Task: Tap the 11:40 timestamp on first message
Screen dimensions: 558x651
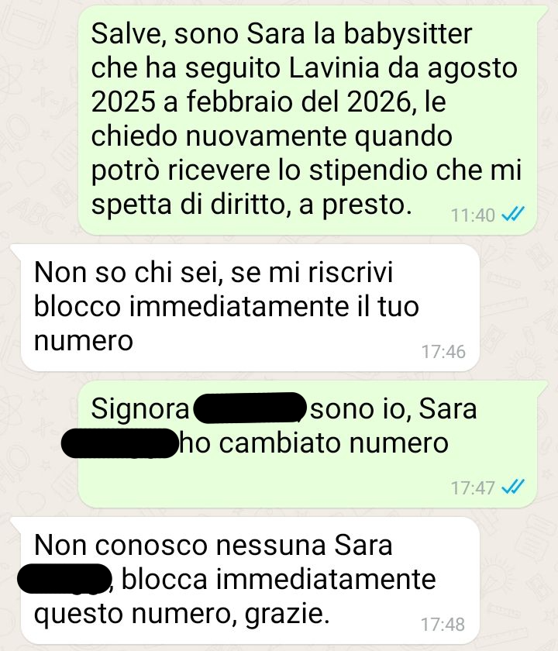Action: point(473,215)
